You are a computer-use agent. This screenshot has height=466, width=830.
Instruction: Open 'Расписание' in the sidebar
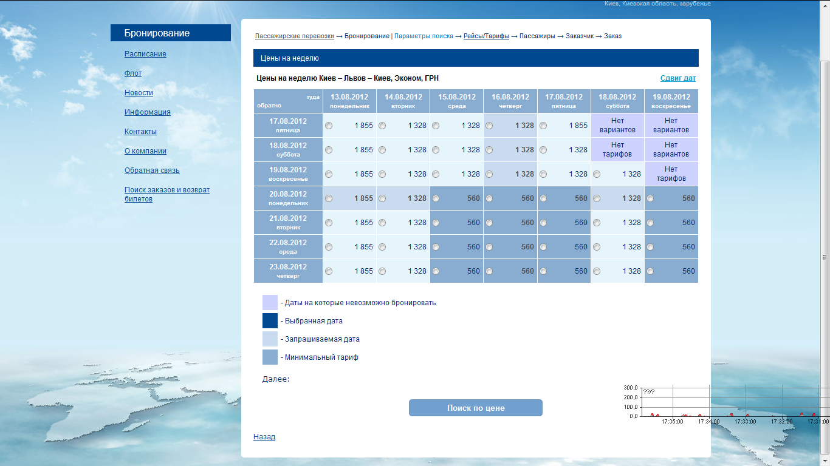[145, 54]
